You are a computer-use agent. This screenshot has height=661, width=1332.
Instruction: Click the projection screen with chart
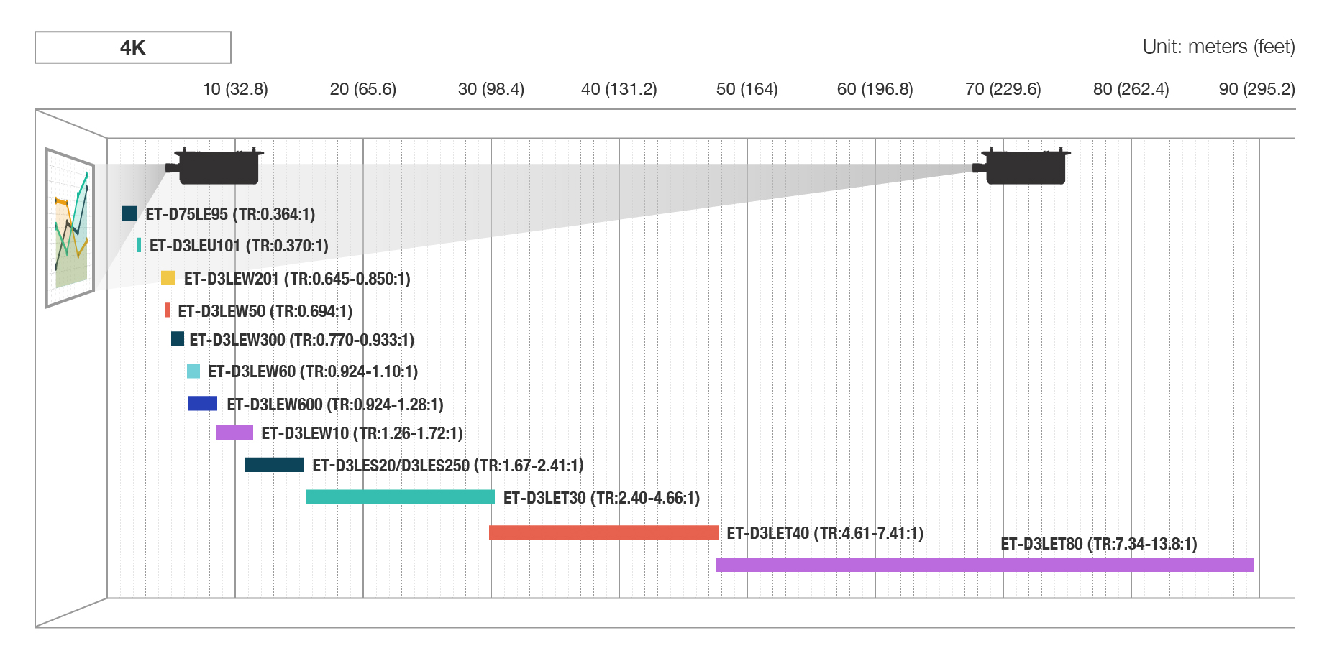click(x=70, y=228)
